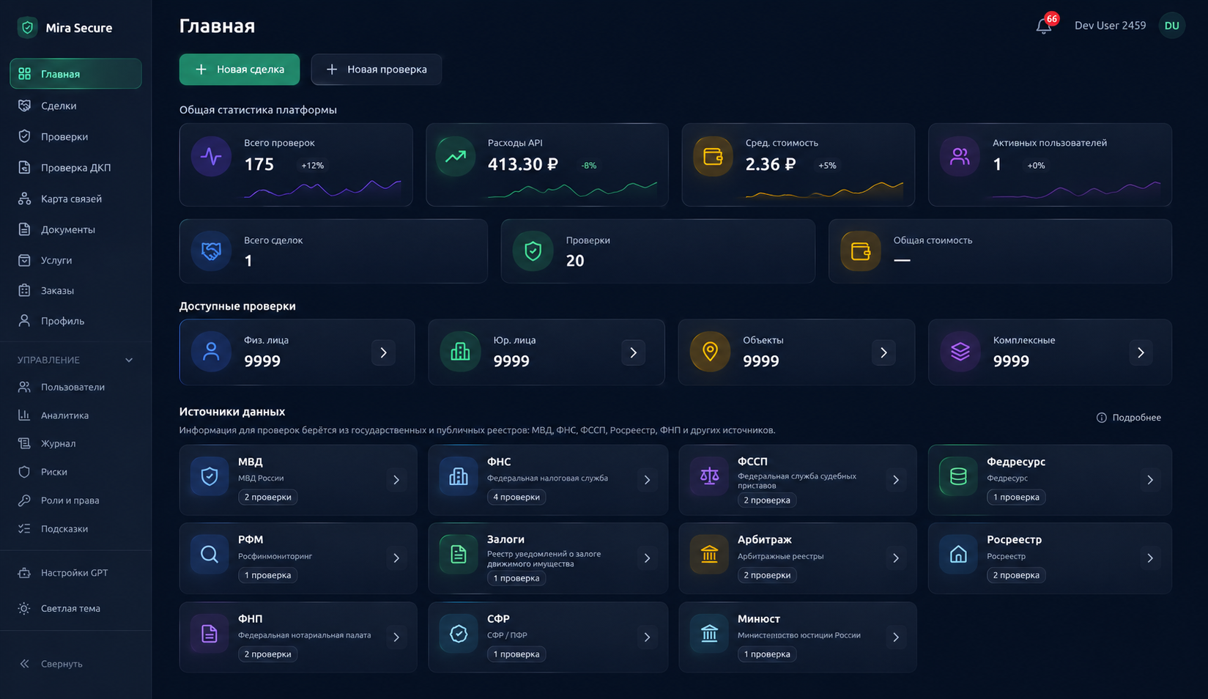The width and height of the screenshot is (1208, 699).
Task: Click the Федресурс database icon
Action: tap(958, 477)
